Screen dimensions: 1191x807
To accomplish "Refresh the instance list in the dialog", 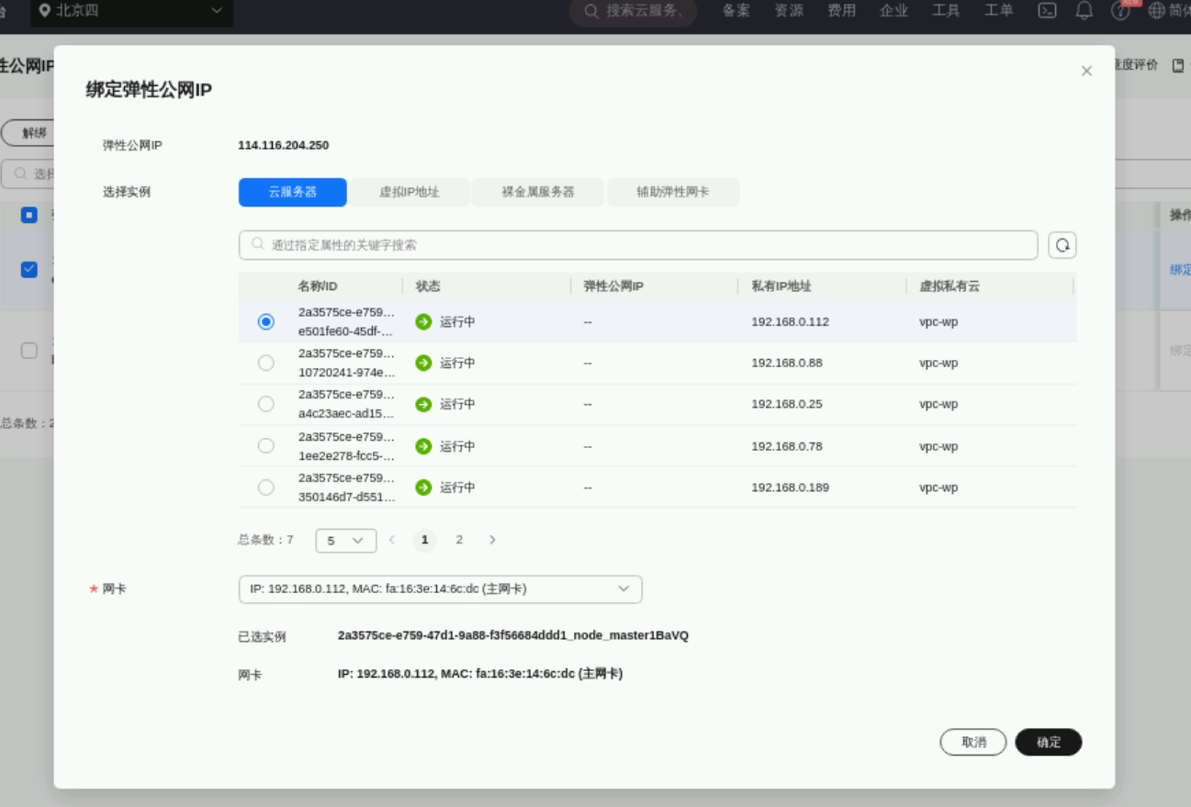I will [x=1062, y=245].
